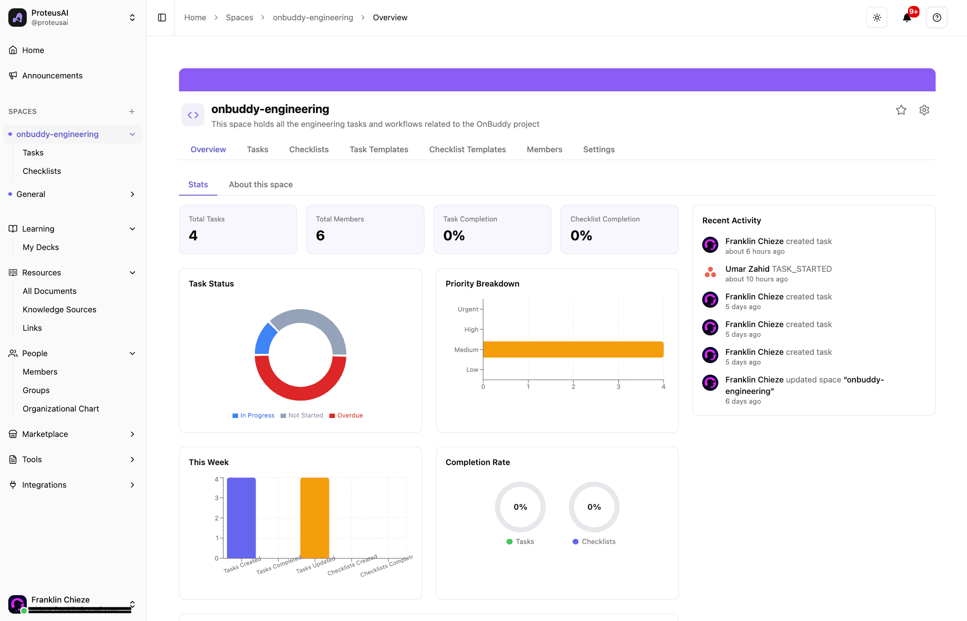Open the ProteusAI workspace switcher

132,18
